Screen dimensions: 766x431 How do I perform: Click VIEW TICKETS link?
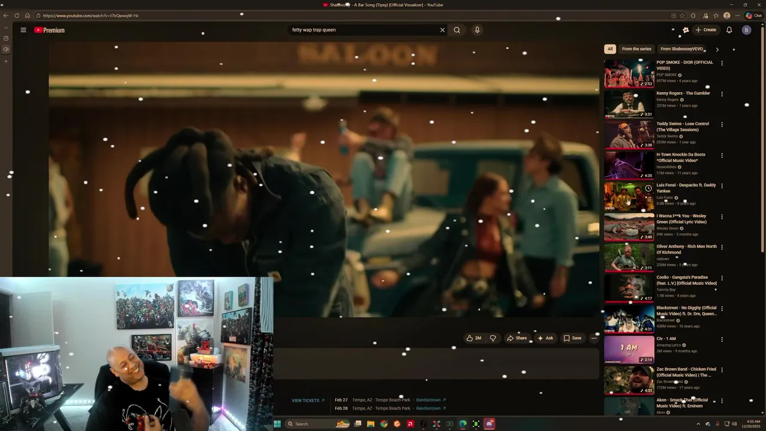coord(308,400)
